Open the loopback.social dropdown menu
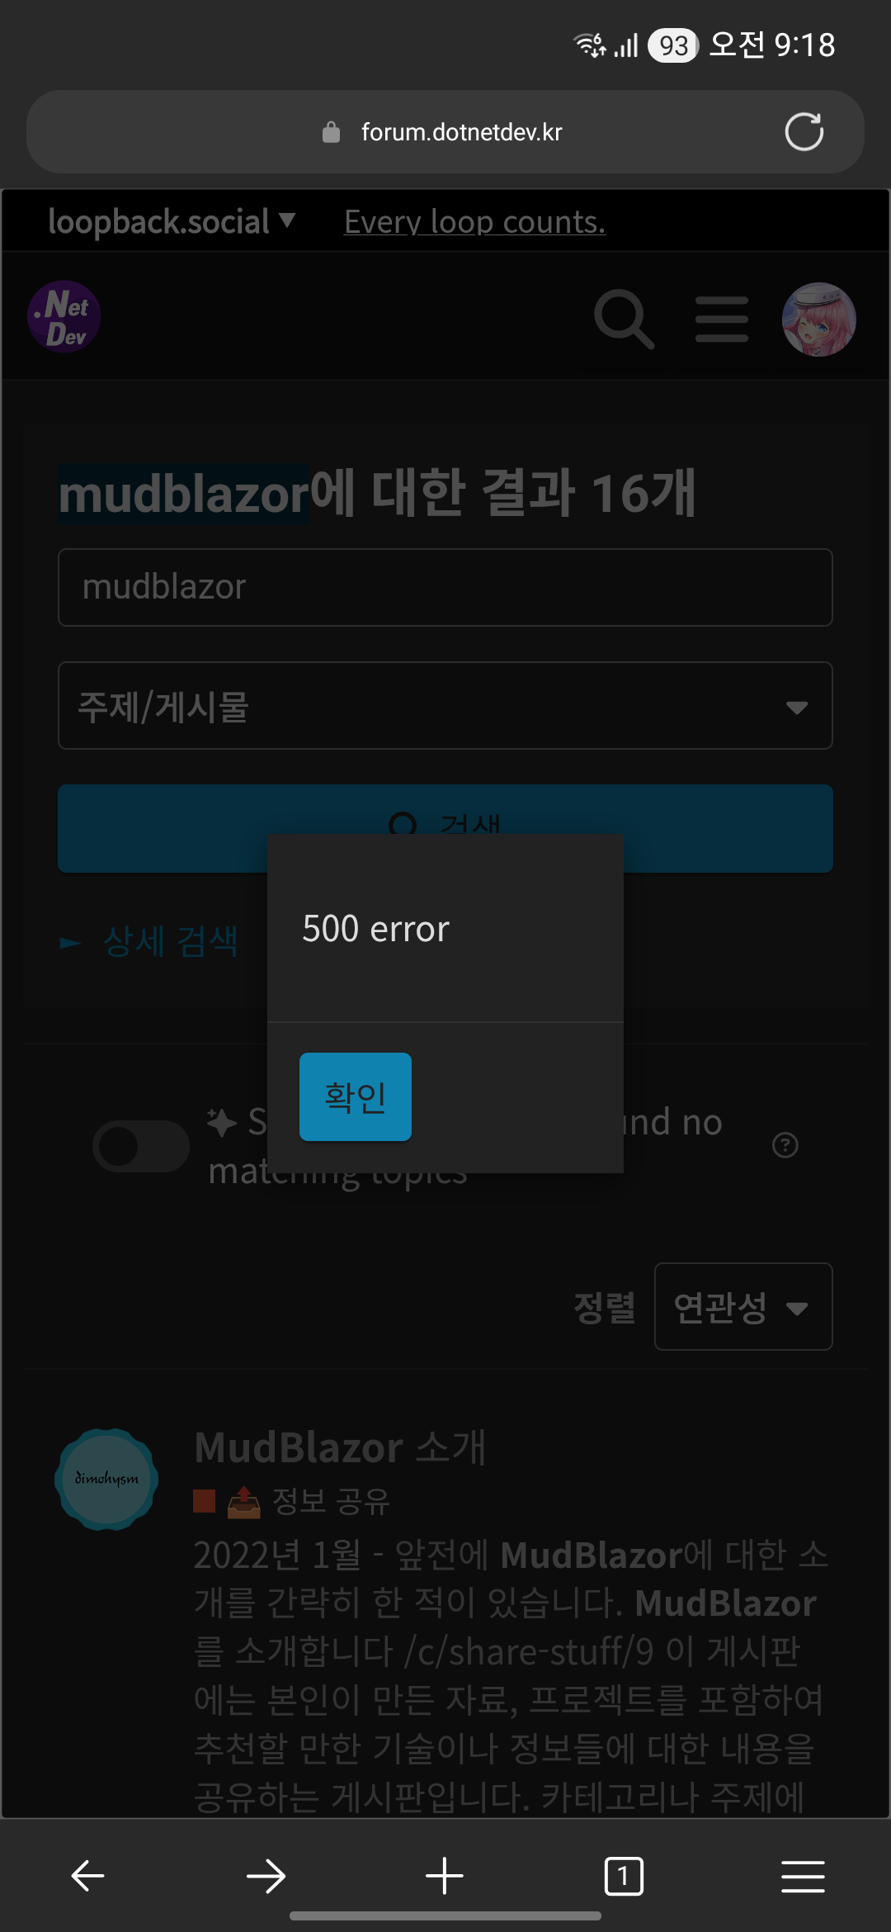891x1932 pixels. pos(172,221)
